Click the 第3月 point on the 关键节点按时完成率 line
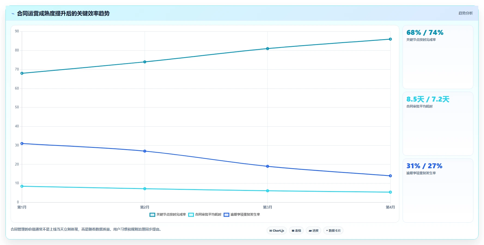Viewport: 484px width, 245px height. [267, 49]
